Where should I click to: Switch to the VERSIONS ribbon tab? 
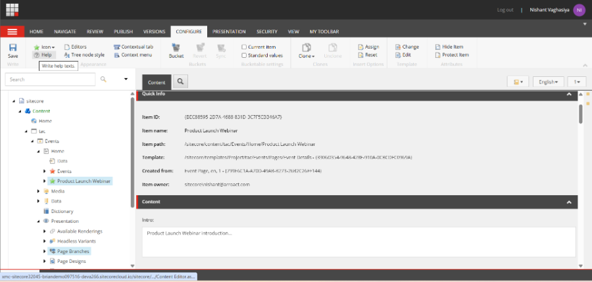[x=154, y=32]
